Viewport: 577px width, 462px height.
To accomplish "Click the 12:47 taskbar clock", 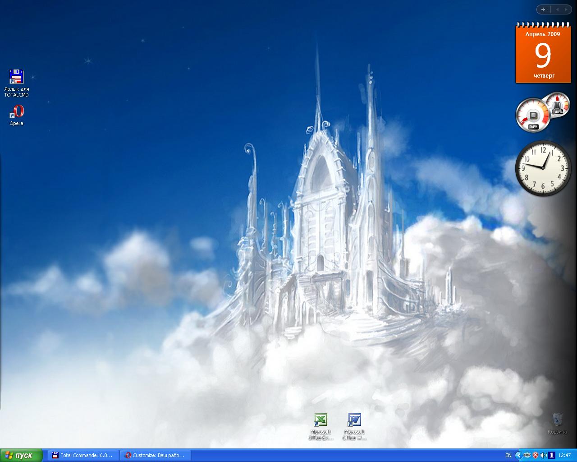I will [564, 456].
